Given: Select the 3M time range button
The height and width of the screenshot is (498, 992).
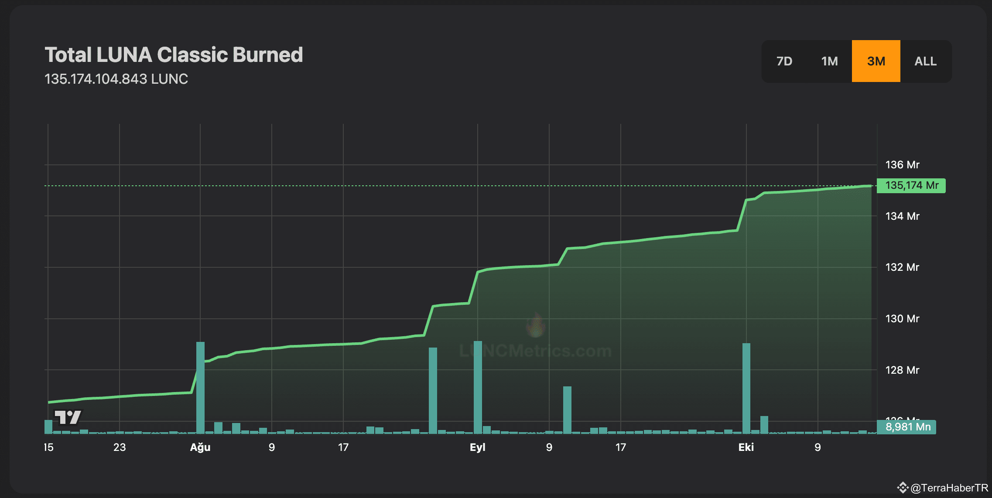Looking at the screenshot, I should [x=875, y=61].
